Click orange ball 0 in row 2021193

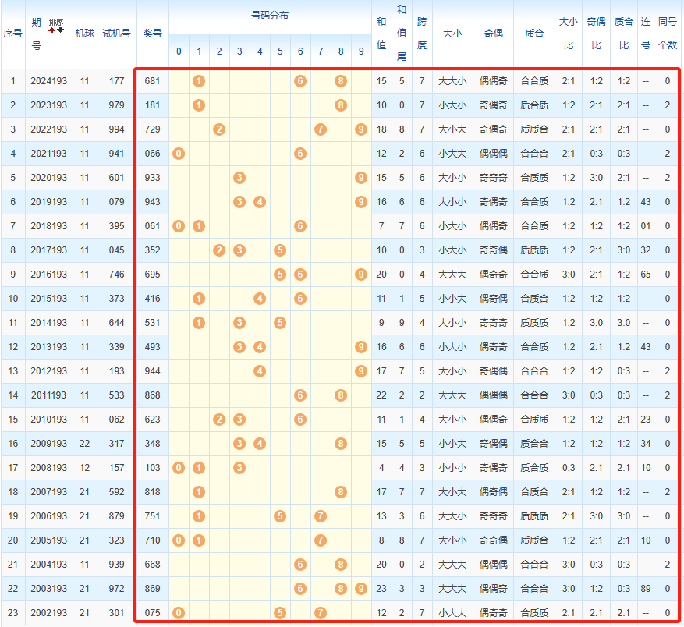coord(179,154)
